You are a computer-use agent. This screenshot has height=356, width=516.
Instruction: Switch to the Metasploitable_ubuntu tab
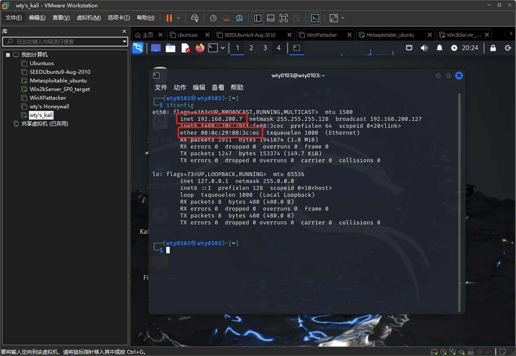click(390, 35)
